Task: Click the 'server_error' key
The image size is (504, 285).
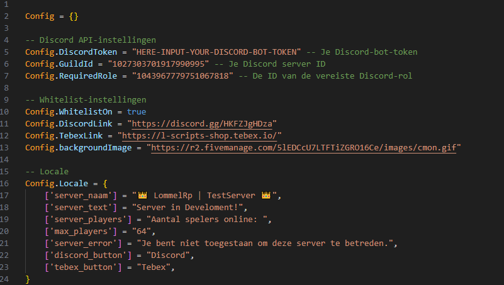Action: click(83, 243)
